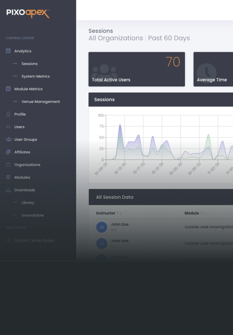Go to Users page
This screenshot has width=233, height=335.
pos(19,127)
